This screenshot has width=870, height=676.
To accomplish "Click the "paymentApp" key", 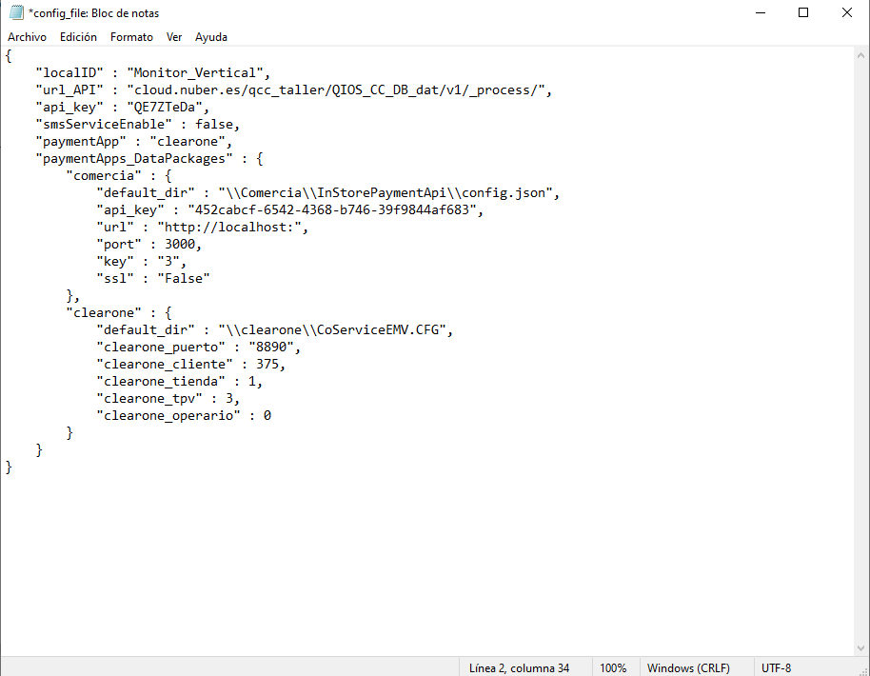I will (x=81, y=142).
